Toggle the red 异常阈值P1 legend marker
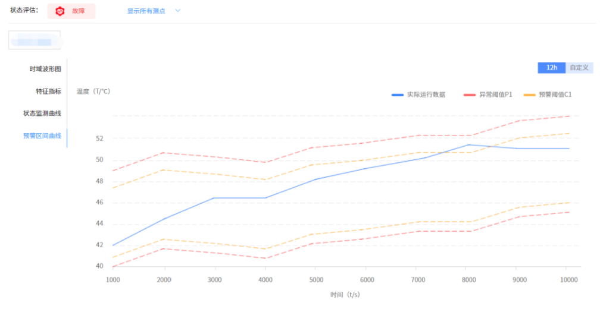 [x=470, y=94]
